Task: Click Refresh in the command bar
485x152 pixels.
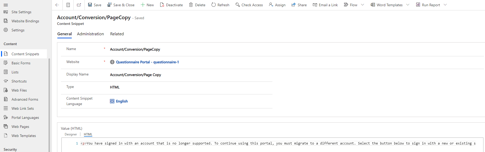Action: [x=220, y=5]
